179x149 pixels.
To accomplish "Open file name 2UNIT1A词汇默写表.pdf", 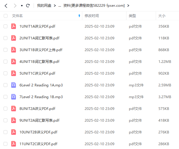I will (40, 38).
